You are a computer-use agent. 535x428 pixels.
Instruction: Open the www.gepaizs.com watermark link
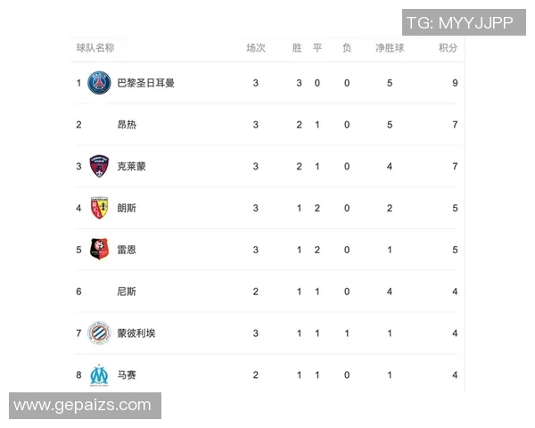coord(83,406)
